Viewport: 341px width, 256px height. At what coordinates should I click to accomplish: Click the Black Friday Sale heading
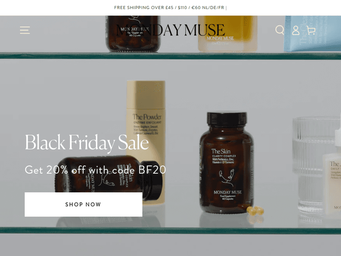[x=87, y=142]
